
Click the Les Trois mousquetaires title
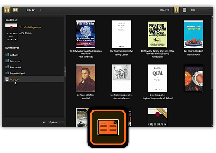click(121, 95)
